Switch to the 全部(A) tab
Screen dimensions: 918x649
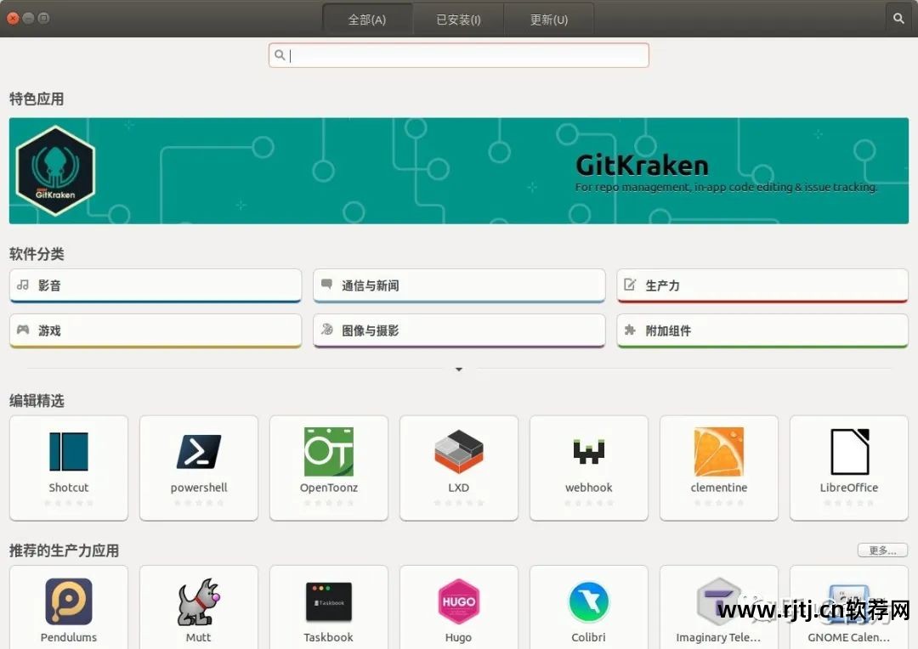(x=367, y=20)
